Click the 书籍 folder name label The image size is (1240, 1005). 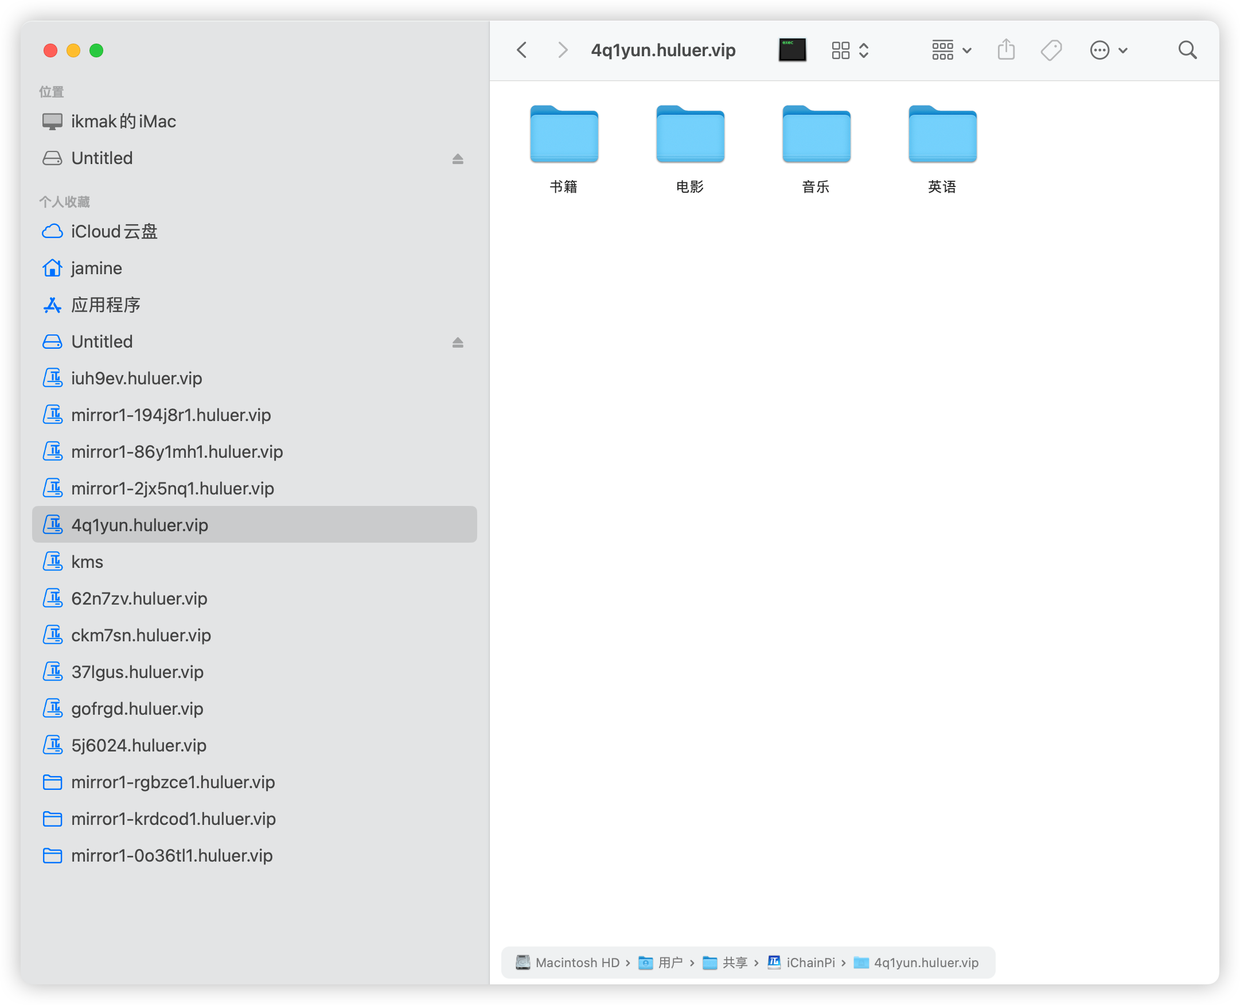click(564, 186)
